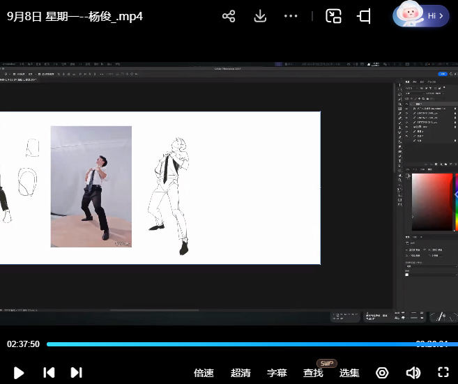
Task: Open the 选集 episode list
Action: 349,373
